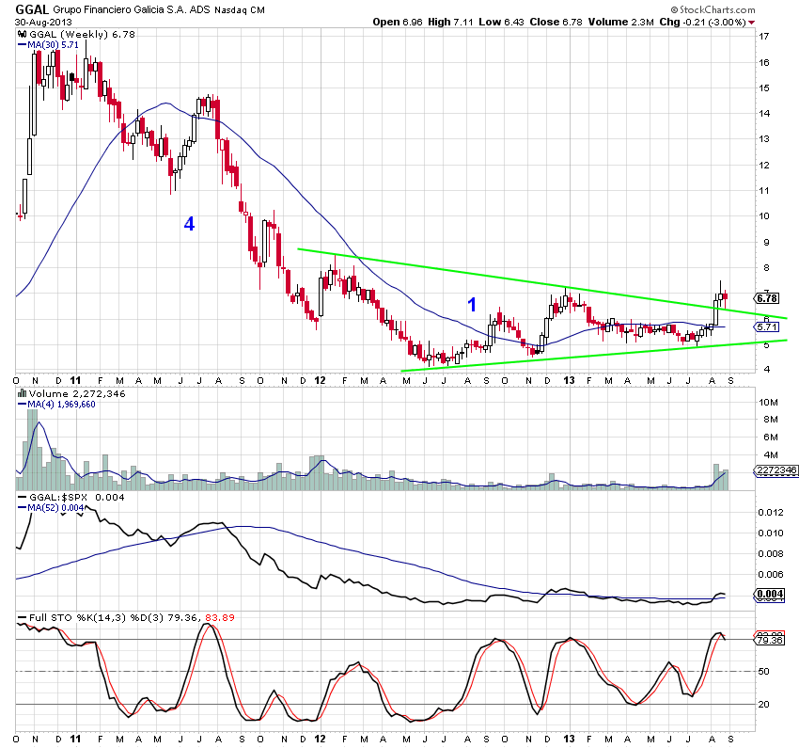The image size is (799, 748).
Task: Click the MA(30) 5.71 legend entry
Action: coord(48,45)
